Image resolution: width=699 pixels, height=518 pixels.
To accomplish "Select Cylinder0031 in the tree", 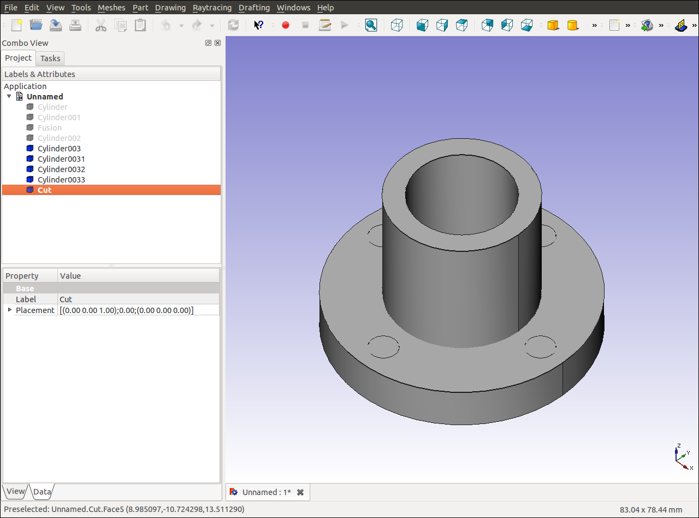I will click(61, 159).
